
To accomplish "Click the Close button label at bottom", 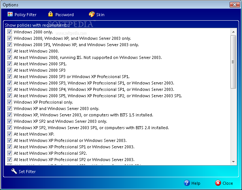I will 228,183.
